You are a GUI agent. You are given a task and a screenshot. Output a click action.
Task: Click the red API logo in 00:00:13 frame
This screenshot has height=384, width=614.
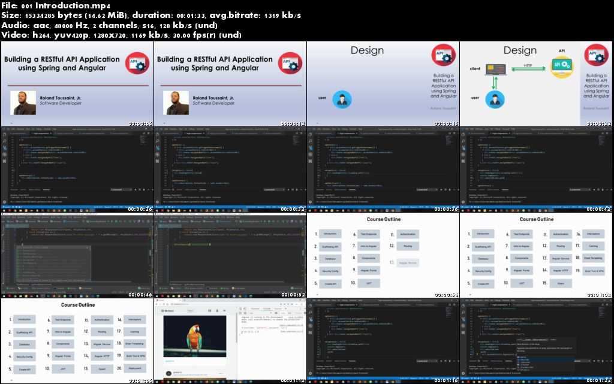[290, 63]
